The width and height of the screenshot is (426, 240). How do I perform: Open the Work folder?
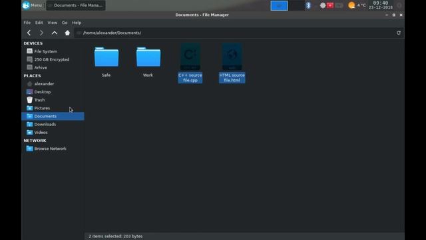click(148, 57)
